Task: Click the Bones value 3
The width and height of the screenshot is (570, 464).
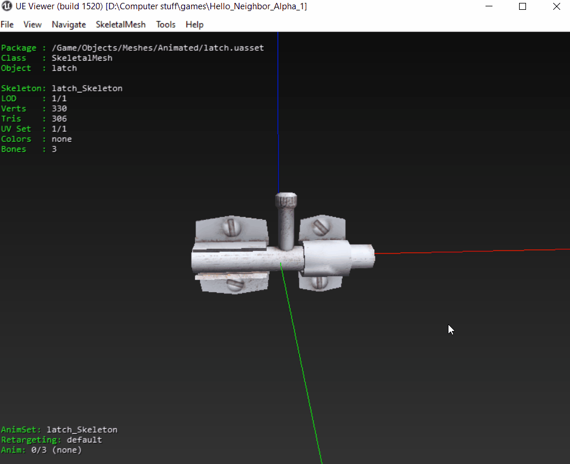Action: [54, 149]
